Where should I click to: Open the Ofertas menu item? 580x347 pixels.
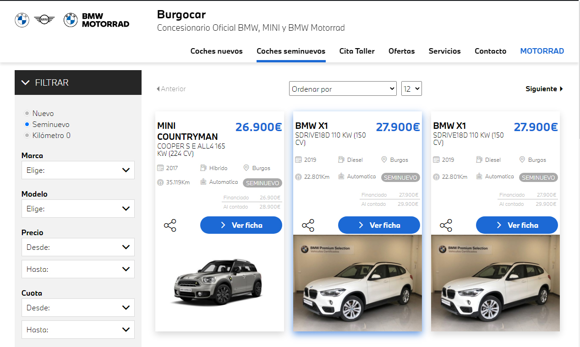(x=402, y=51)
